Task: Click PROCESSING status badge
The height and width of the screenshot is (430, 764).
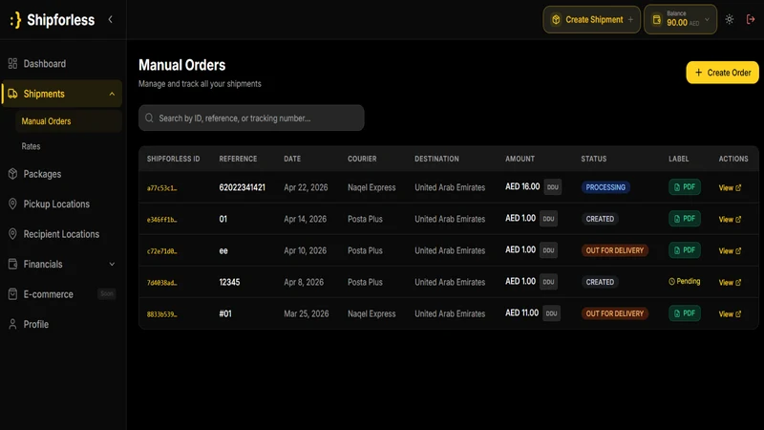Action: pyautogui.click(x=605, y=187)
